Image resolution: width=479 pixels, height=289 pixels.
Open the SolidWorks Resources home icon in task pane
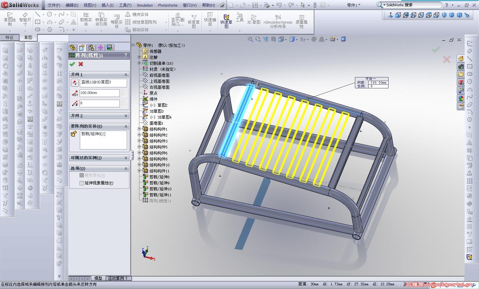(x=461, y=58)
